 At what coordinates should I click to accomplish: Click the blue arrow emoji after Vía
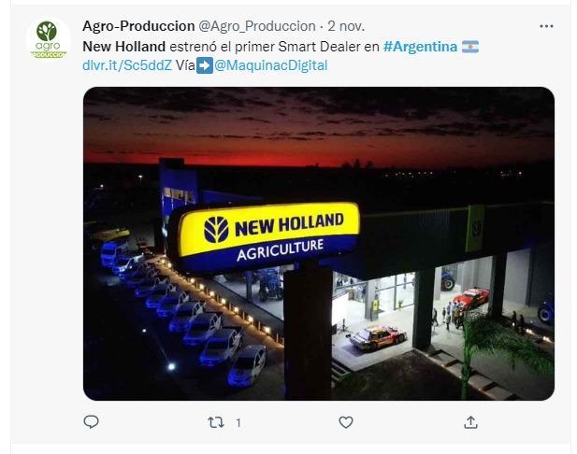tap(205, 65)
